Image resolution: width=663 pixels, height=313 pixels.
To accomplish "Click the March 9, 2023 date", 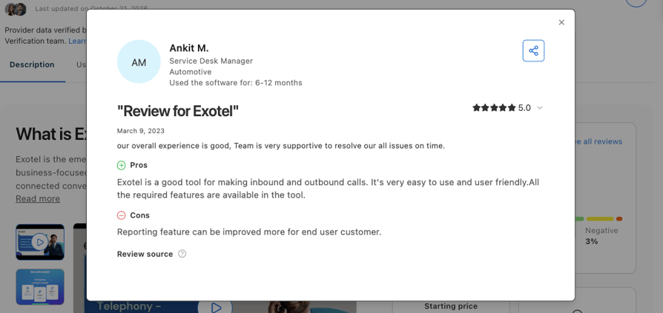I will coord(141,131).
